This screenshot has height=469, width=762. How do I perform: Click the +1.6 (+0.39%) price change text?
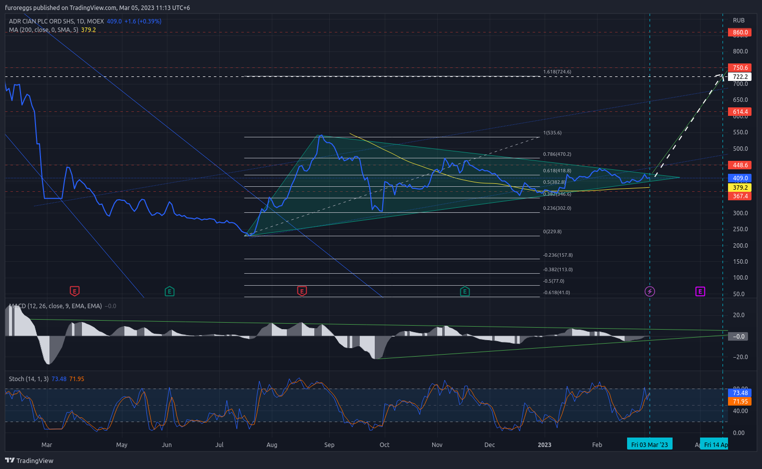pos(143,21)
